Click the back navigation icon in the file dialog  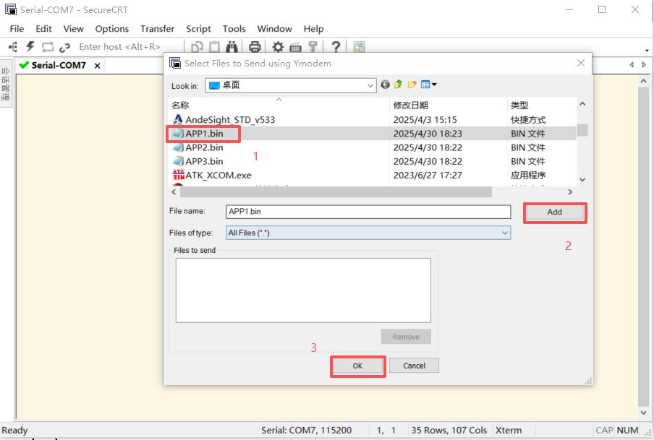coord(385,85)
